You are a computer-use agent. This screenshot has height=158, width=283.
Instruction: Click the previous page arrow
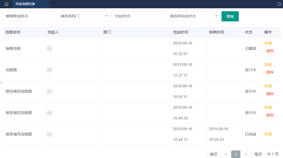(x=226, y=154)
